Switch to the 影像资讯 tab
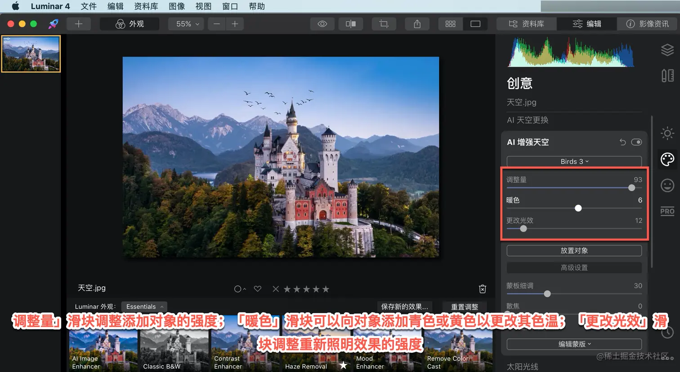This screenshot has height=372, width=680. click(x=647, y=24)
